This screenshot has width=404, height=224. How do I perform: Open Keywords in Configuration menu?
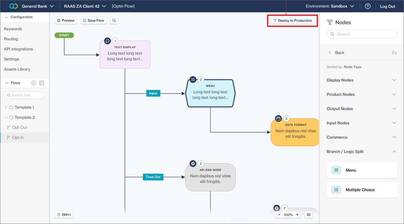[x=13, y=29]
